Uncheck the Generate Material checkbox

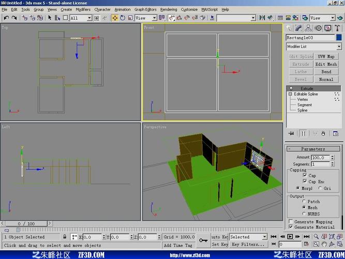pyautogui.click(x=291, y=227)
